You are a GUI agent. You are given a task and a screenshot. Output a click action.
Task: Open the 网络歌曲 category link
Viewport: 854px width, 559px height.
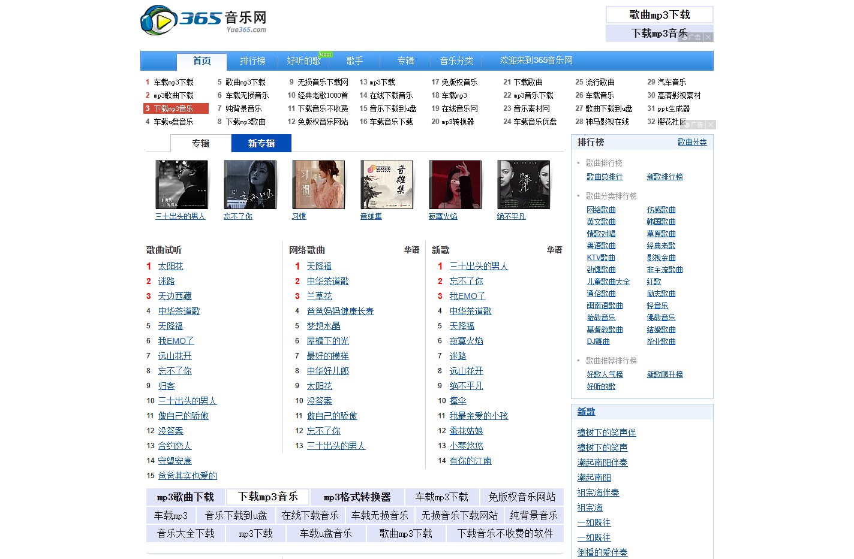pyautogui.click(x=601, y=210)
